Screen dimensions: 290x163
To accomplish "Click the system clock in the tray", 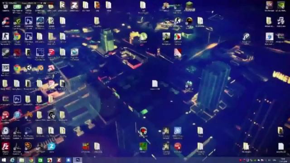I will pos(283,160).
